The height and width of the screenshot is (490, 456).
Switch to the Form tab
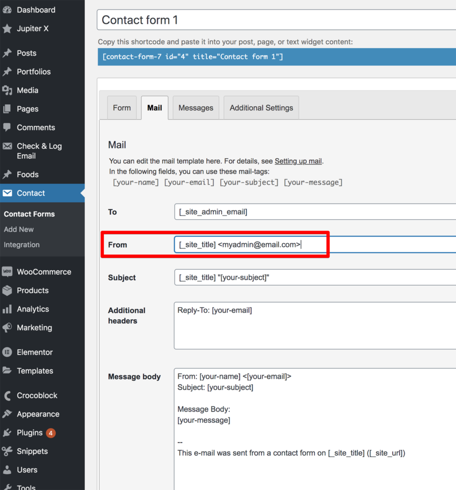[122, 108]
